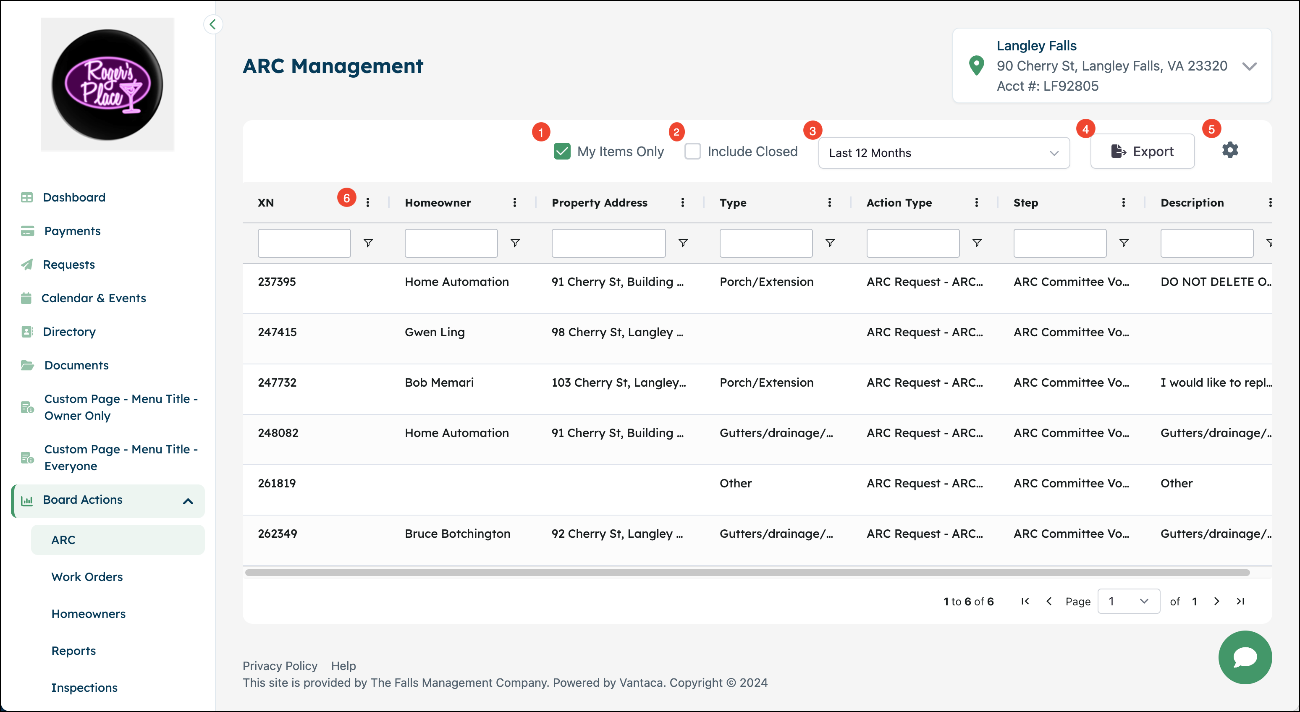Screen dimensions: 1300x712
Task: Uncheck the My Items Only checkbox
Action: tap(562, 152)
